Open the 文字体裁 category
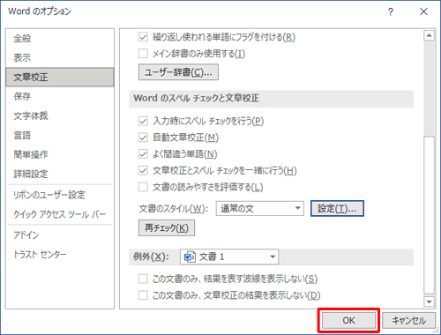The height and width of the screenshot is (335, 441). pos(60,115)
